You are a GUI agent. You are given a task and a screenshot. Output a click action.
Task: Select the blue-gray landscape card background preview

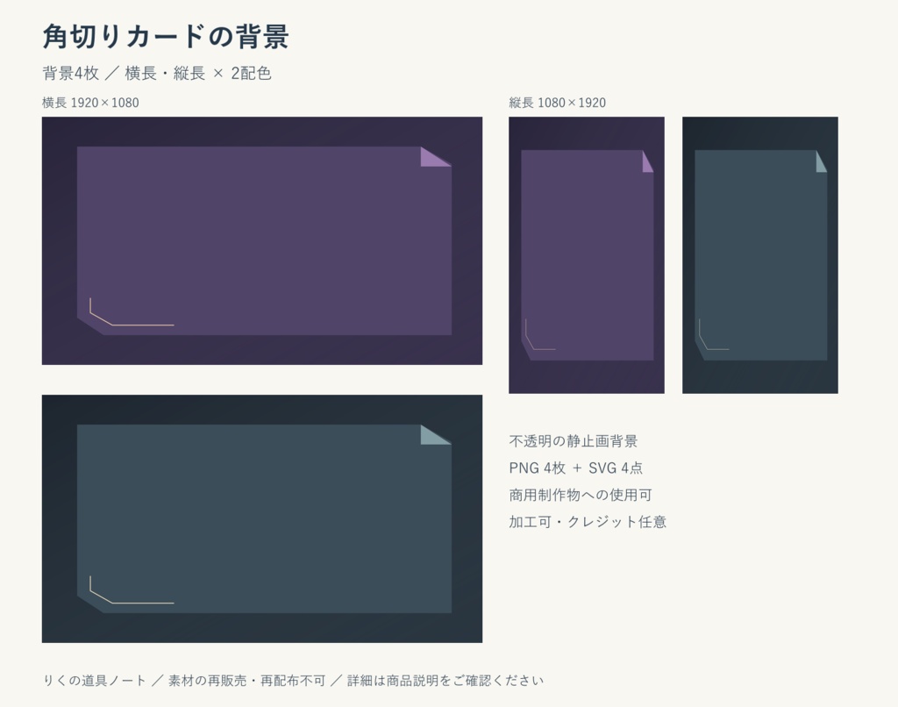click(x=261, y=518)
